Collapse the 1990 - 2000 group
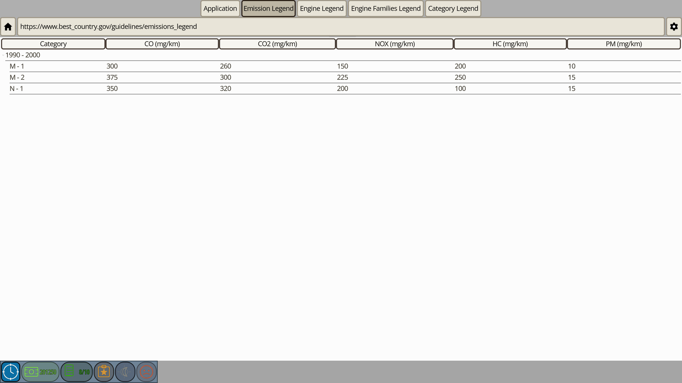 pos(3,55)
